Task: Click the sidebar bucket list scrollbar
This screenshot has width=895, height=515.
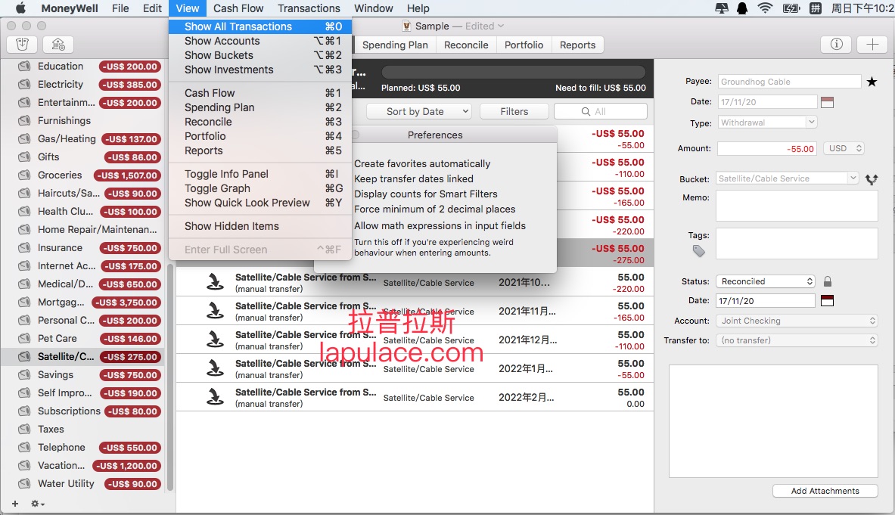Action: coord(169,377)
